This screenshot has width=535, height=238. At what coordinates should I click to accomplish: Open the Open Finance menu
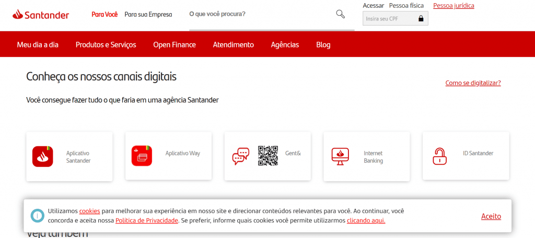click(x=175, y=45)
